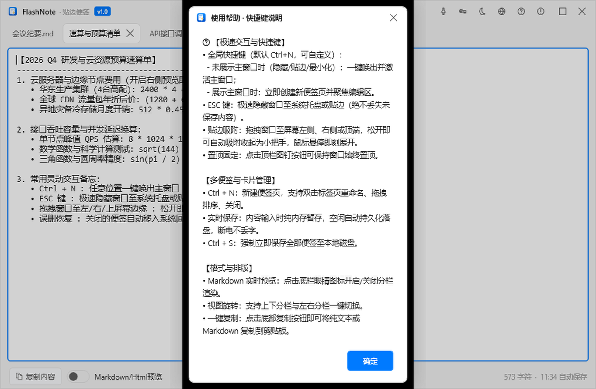Click the pin-to-top icon in the title bar
The width and height of the screenshot is (596, 389).
(443, 12)
